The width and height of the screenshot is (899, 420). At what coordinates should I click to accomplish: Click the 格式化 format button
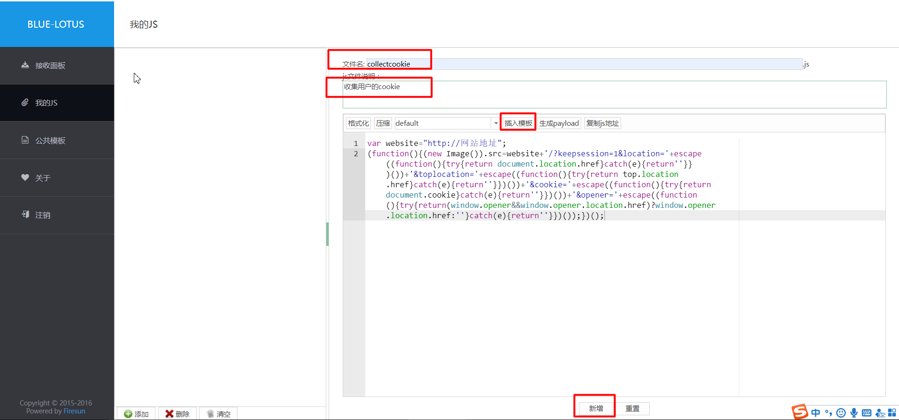point(358,123)
